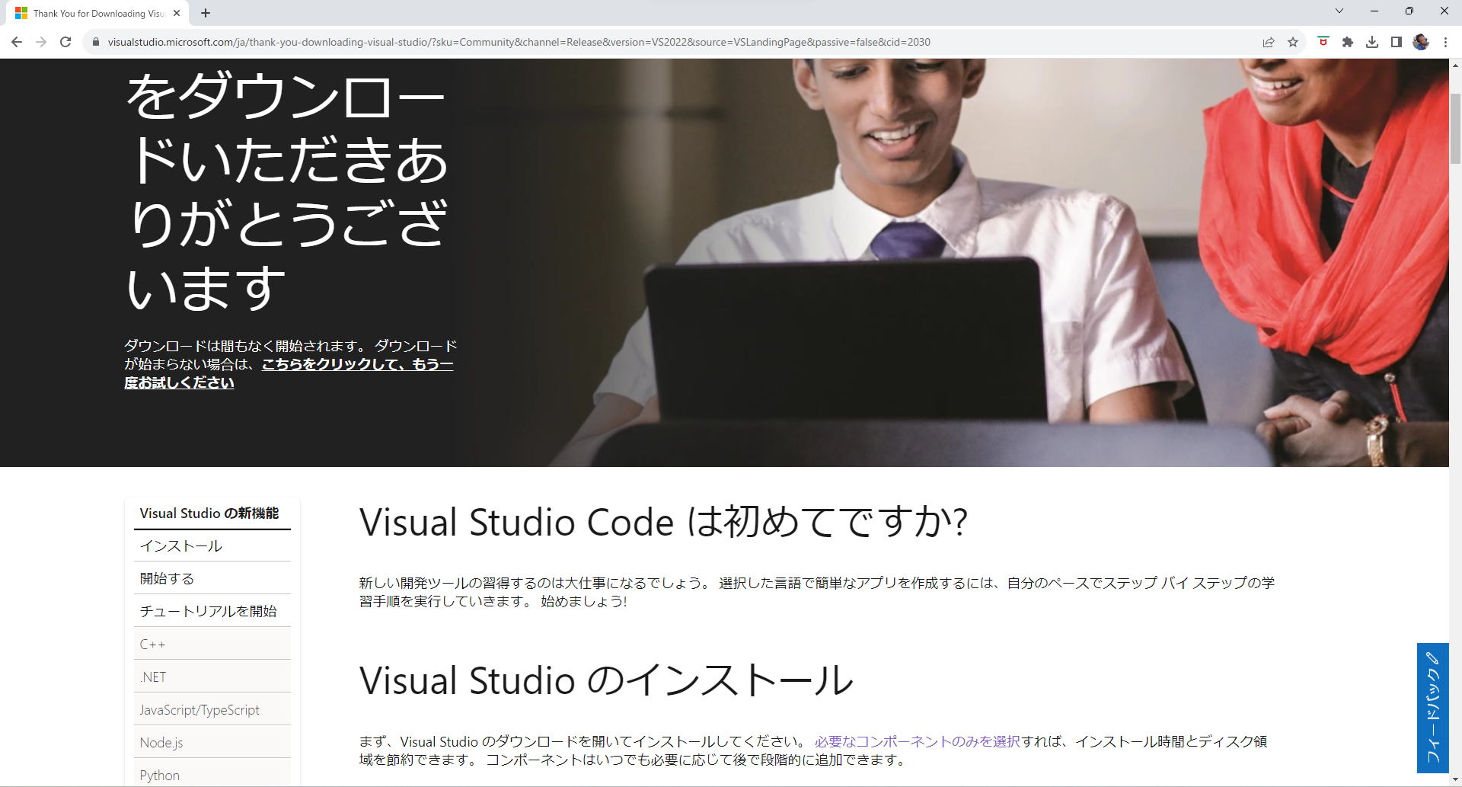Viewport: 1462px width, 787px height.
Task: Share this page icon in address bar
Action: tap(1268, 42)
